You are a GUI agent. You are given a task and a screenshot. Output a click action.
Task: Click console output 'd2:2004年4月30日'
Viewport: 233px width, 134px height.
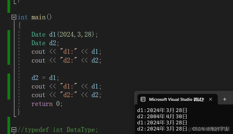(162, 117)
